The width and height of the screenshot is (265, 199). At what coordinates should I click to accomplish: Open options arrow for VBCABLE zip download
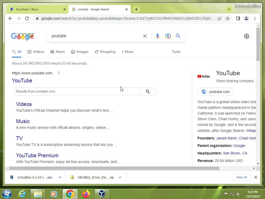pyautogui.click(x=120, y=177)
